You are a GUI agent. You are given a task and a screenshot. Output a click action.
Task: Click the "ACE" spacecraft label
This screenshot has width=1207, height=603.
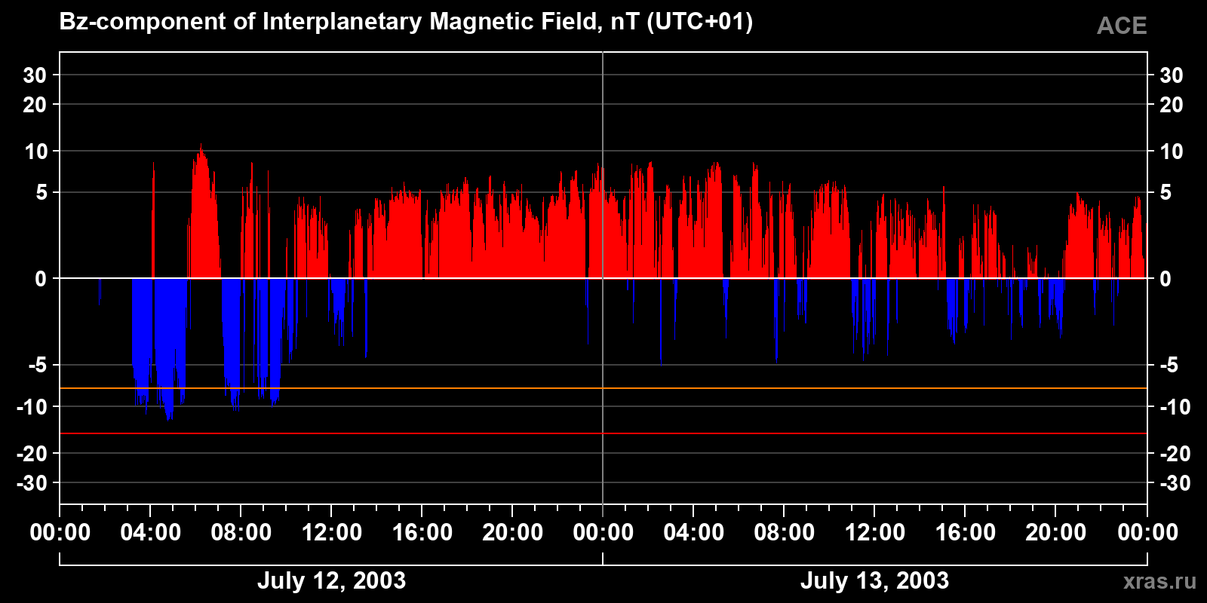coord(1122,26)
